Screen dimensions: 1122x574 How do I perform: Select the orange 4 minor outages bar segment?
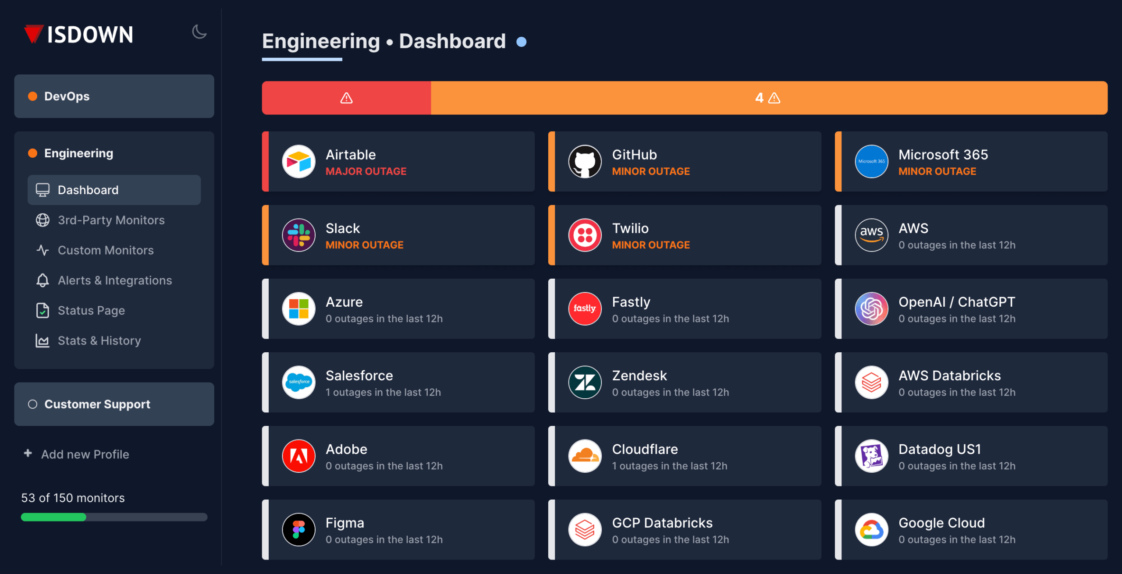[x=769, y=98]
